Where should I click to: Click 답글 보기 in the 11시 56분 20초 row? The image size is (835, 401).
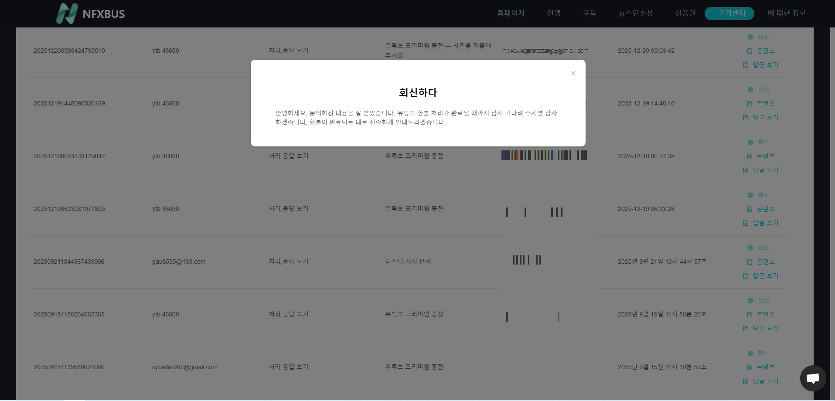point(761,329)
